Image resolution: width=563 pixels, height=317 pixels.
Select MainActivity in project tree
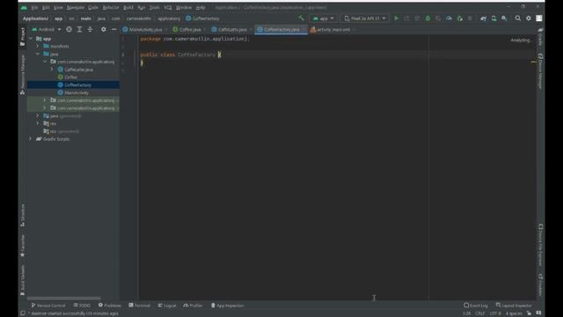(77, 92)
